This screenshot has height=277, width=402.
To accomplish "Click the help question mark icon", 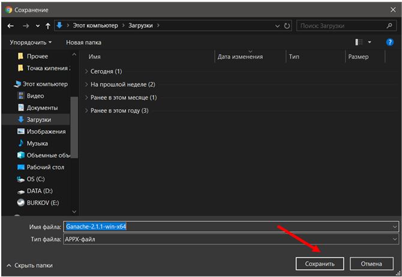I will (389, 43).
